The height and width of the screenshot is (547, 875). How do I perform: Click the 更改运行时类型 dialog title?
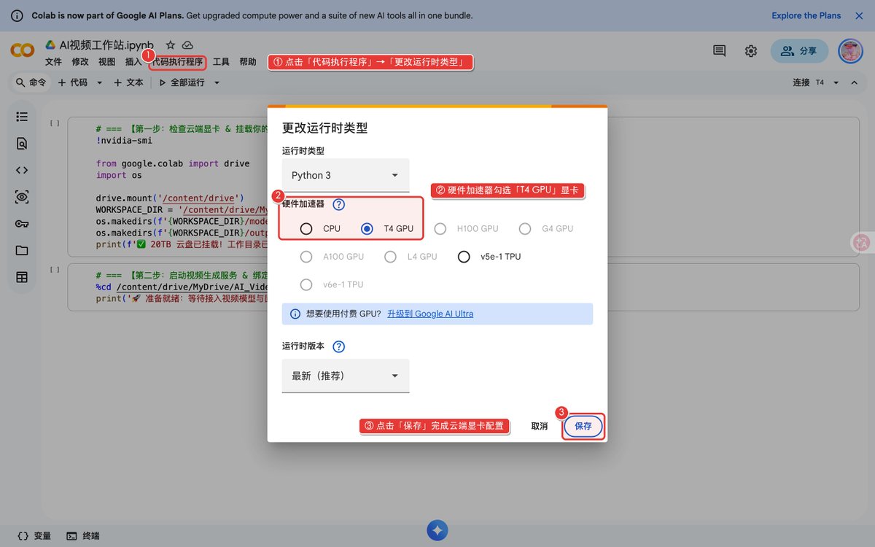(325, 128)
